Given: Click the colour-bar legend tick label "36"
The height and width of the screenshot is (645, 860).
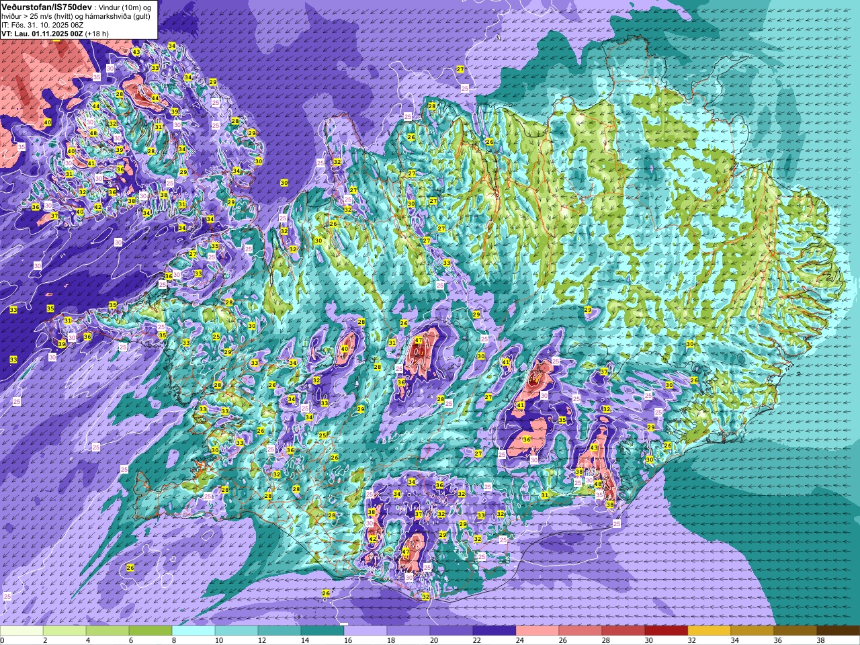Looking at the screenshot, I should click(x=778, y=640).
